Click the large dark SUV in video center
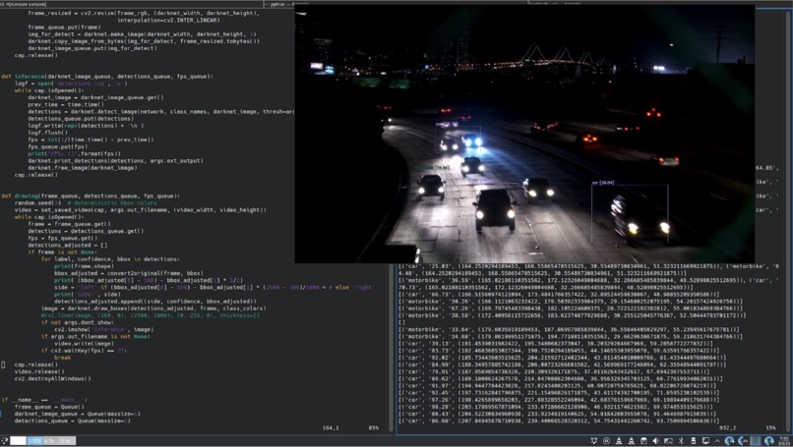Image resolution: width=793 pixels, height=447 pixels. (494, 209)
